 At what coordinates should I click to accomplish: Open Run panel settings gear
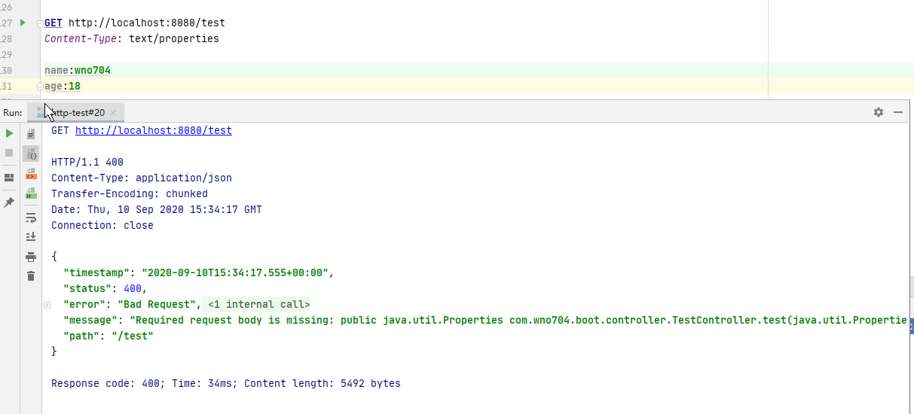click(x=878, y=112)
